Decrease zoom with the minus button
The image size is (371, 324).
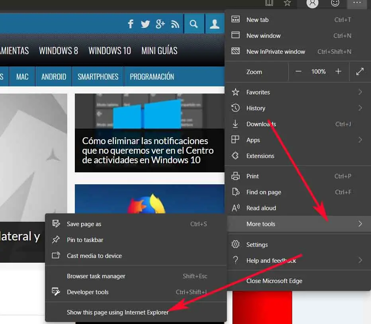click(x=299, y=72)
